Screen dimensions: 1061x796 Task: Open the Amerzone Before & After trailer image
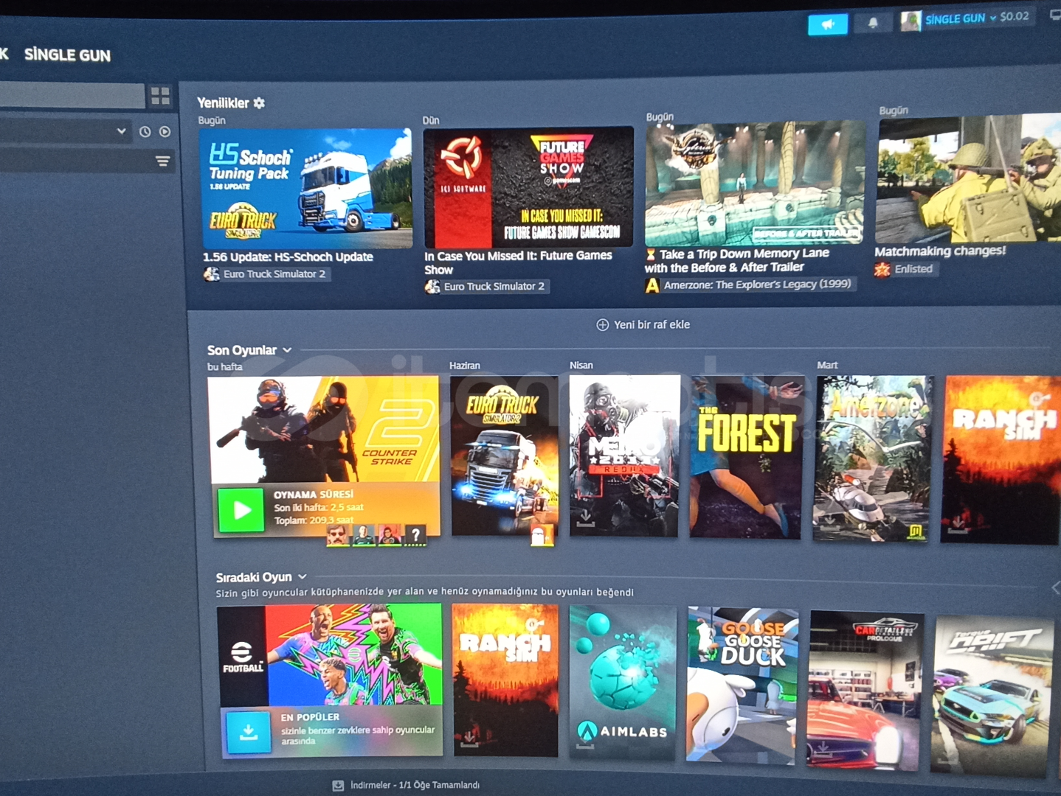[755, 184]
